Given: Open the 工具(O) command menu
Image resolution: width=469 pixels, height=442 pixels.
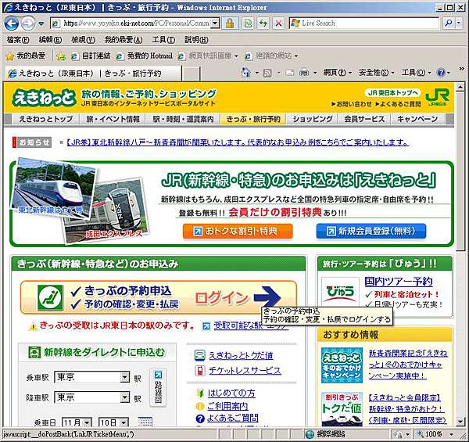Looking at the screenshot, I should [416, 73].
